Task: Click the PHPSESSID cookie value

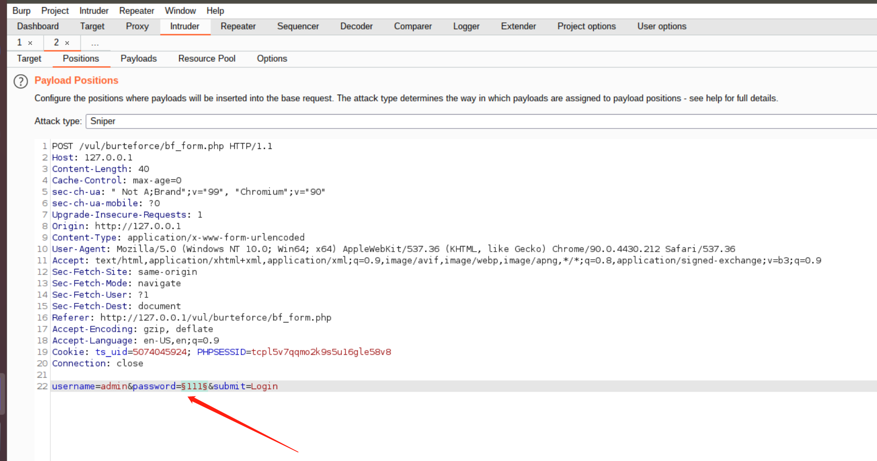Action: pos(321,352)
